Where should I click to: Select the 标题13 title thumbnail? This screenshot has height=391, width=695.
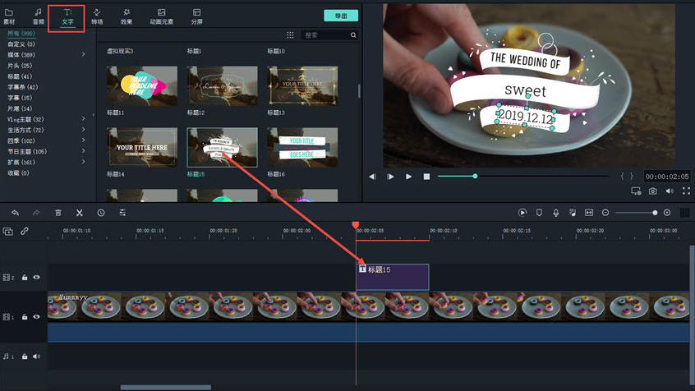click(x=302, y=86)
